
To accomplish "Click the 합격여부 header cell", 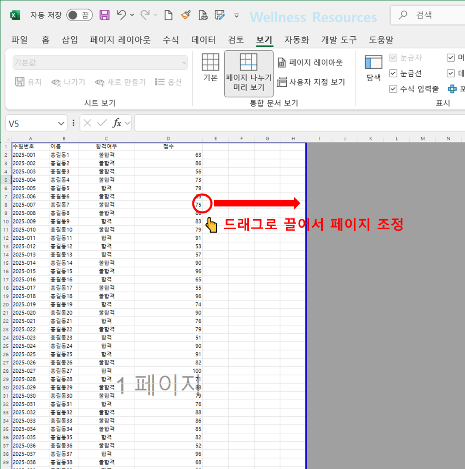I will [106, 147].
